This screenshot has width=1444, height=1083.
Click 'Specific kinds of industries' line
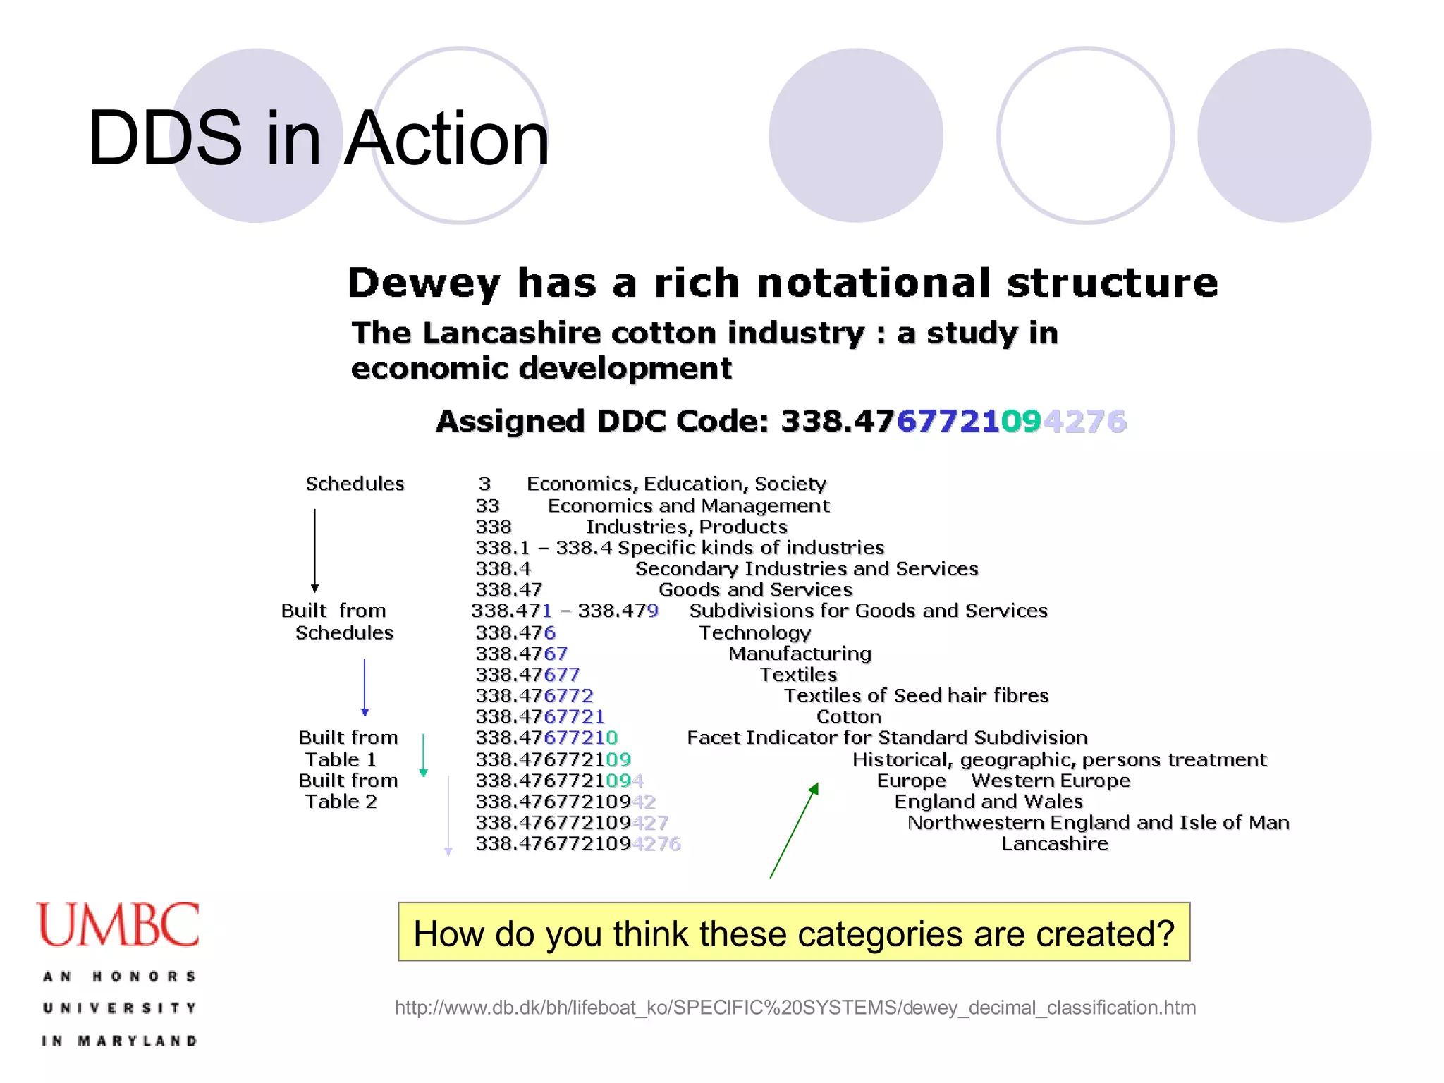coord(751,548)
